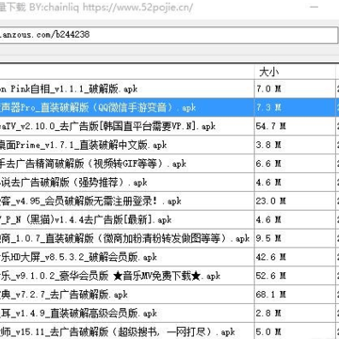Select the 乐HD大屏_v8.5.3.2_破解会员版.apk row

pyautogui.click(x=169, y=257)
